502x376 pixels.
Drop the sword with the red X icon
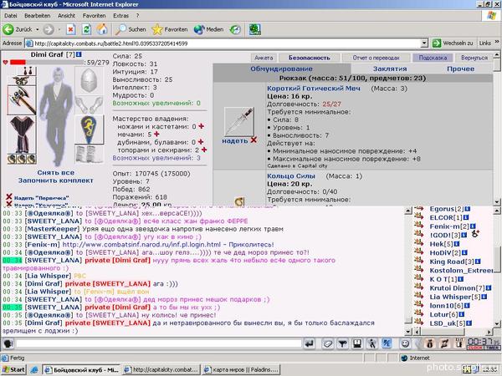[x=254, y=140]
